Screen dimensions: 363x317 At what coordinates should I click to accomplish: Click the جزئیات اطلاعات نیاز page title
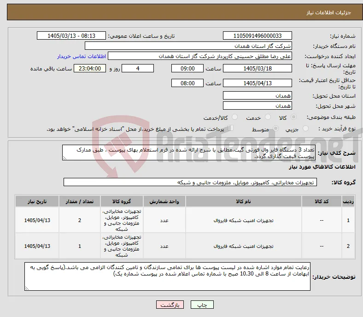[329, 12]
